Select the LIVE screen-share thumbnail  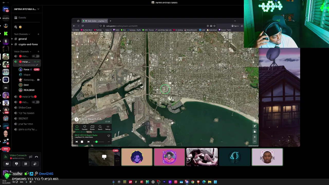pos(104,157)
